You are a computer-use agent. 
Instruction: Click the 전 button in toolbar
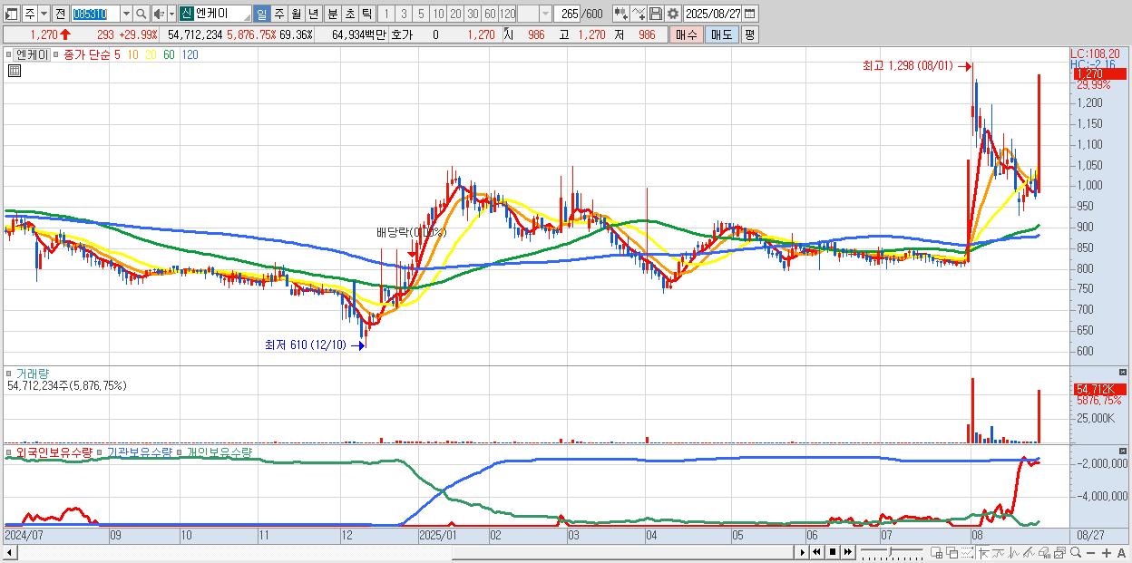click(60, 14)
